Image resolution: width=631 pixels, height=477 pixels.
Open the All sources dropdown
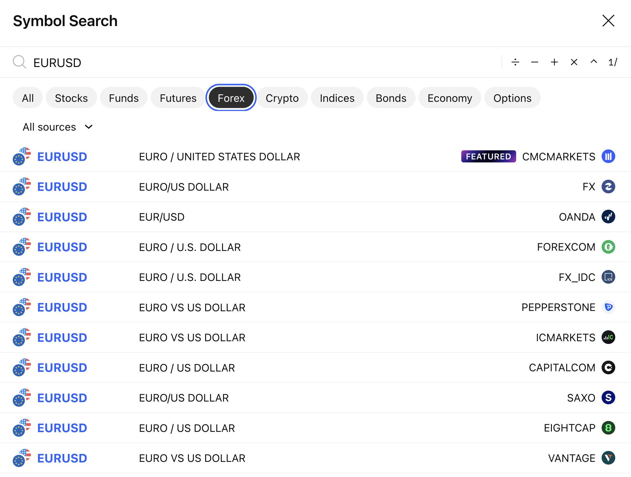coord(58,127)
